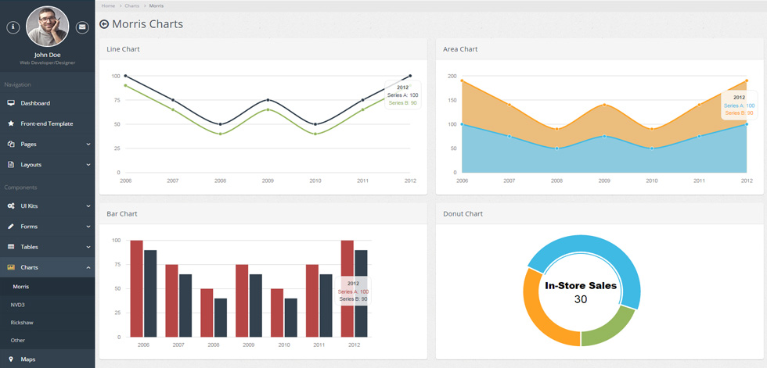
Task: Select the Morris submenu entry
Action: pos(48,287)
